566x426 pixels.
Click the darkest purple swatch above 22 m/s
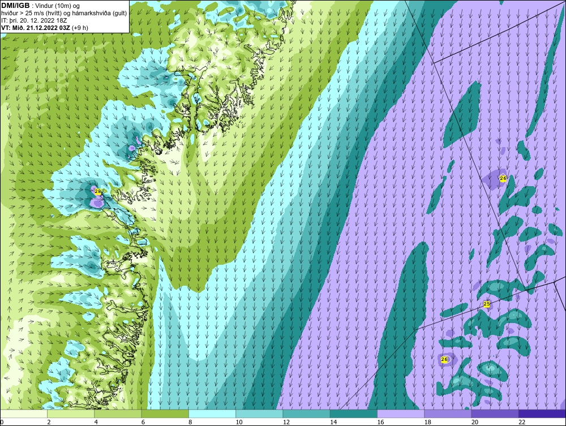click(x=542, y=414)
